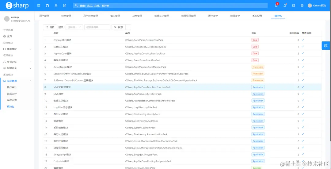Click the OSharp logo
The image size is (331, 169).
tap(17, 6)
